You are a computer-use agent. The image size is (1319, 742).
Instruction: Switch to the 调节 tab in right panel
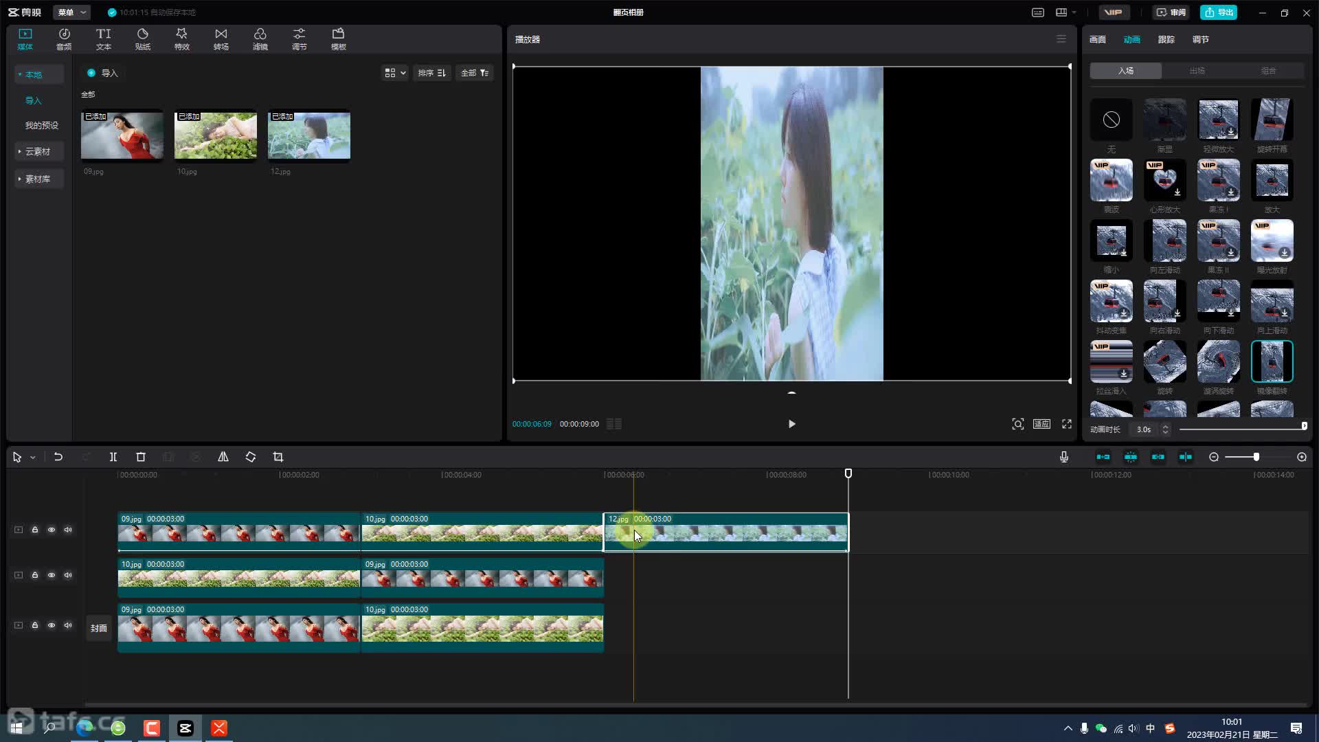tap(1201, 39)
